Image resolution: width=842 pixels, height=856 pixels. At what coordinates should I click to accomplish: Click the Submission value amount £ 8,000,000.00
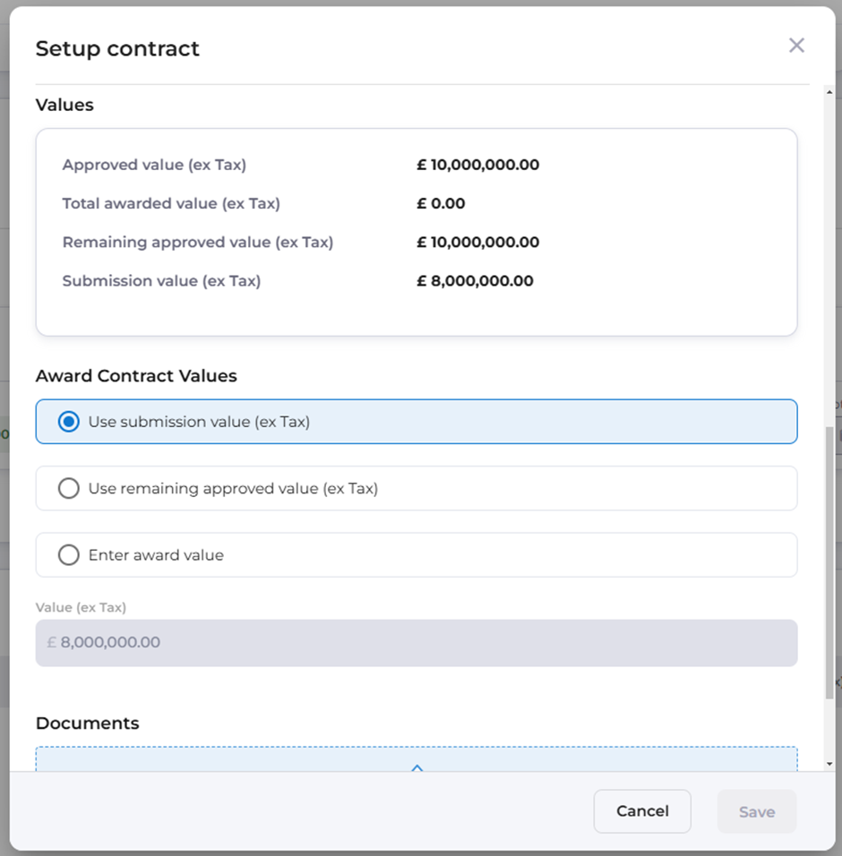tap(476, 281)
